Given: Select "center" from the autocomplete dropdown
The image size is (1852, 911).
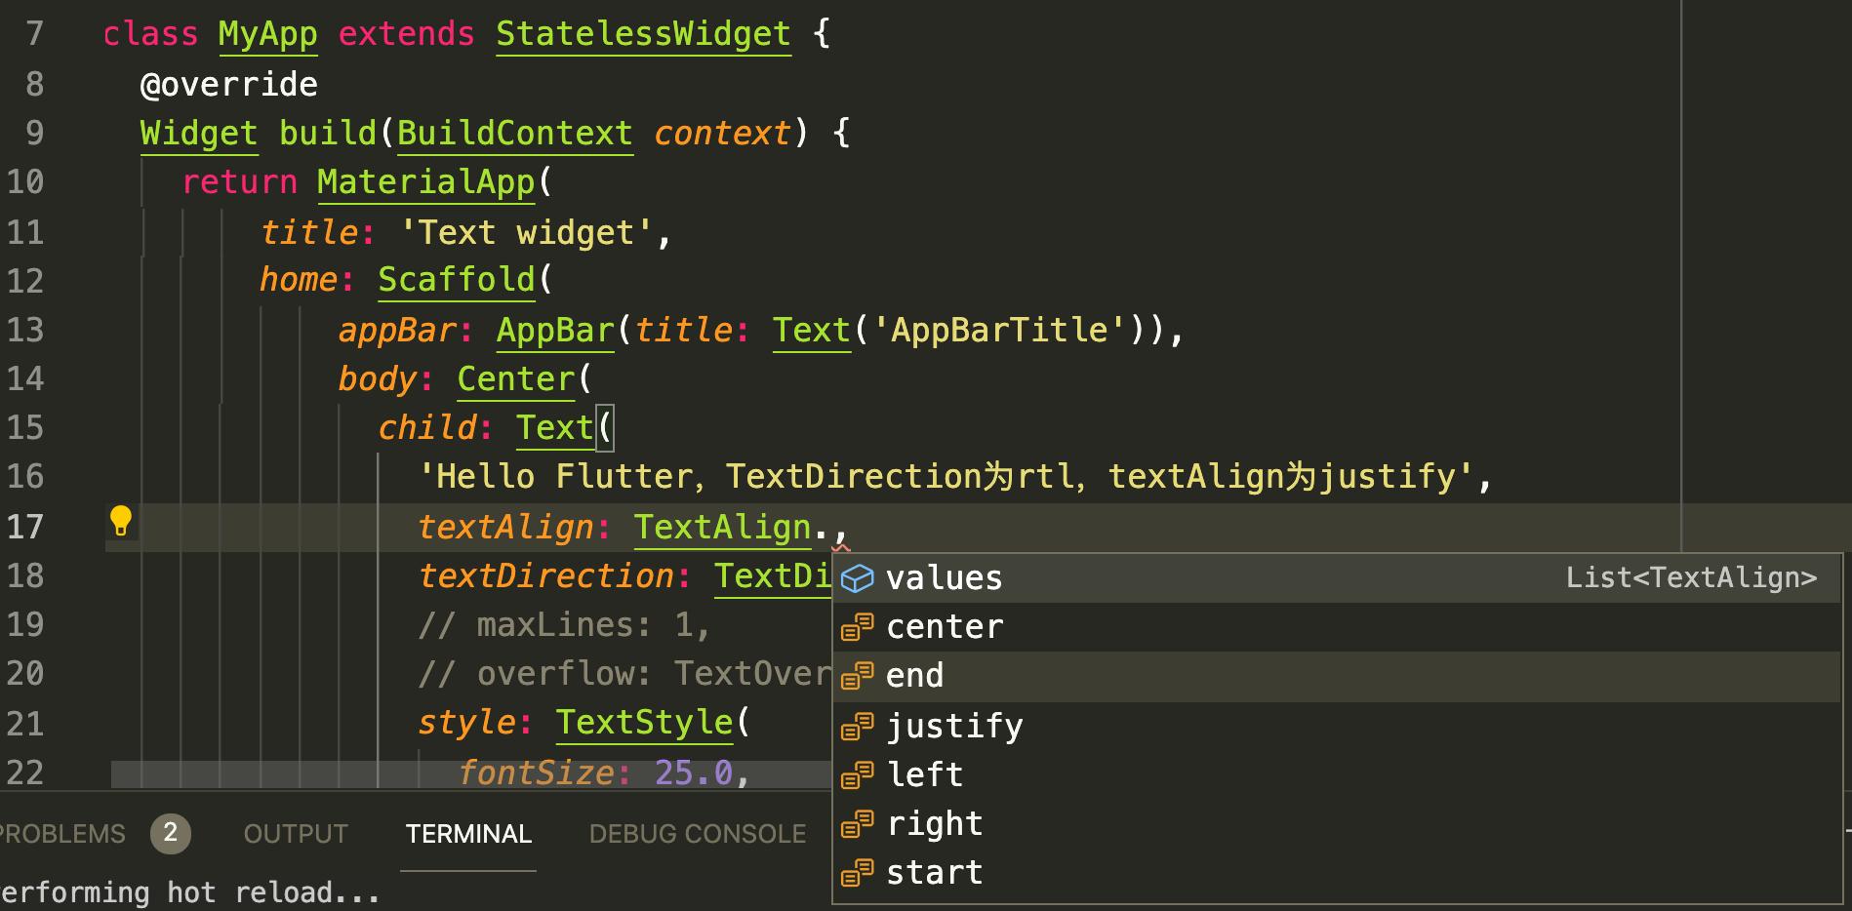Looking at the screenshot, I should pos(944,627).
